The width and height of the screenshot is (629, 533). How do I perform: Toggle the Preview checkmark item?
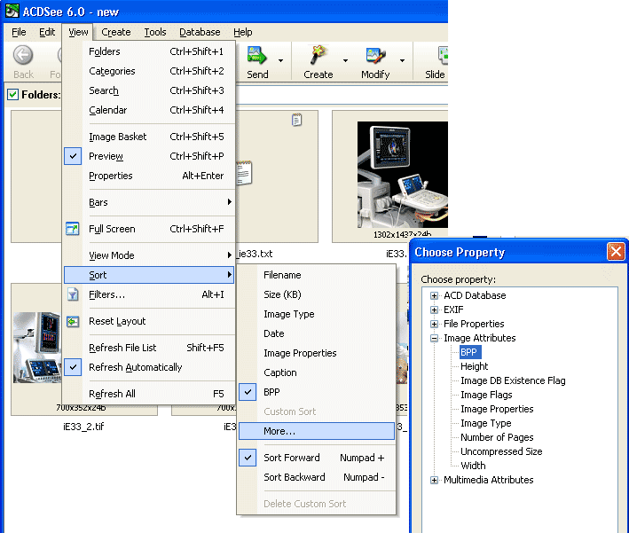pos(149,156)
